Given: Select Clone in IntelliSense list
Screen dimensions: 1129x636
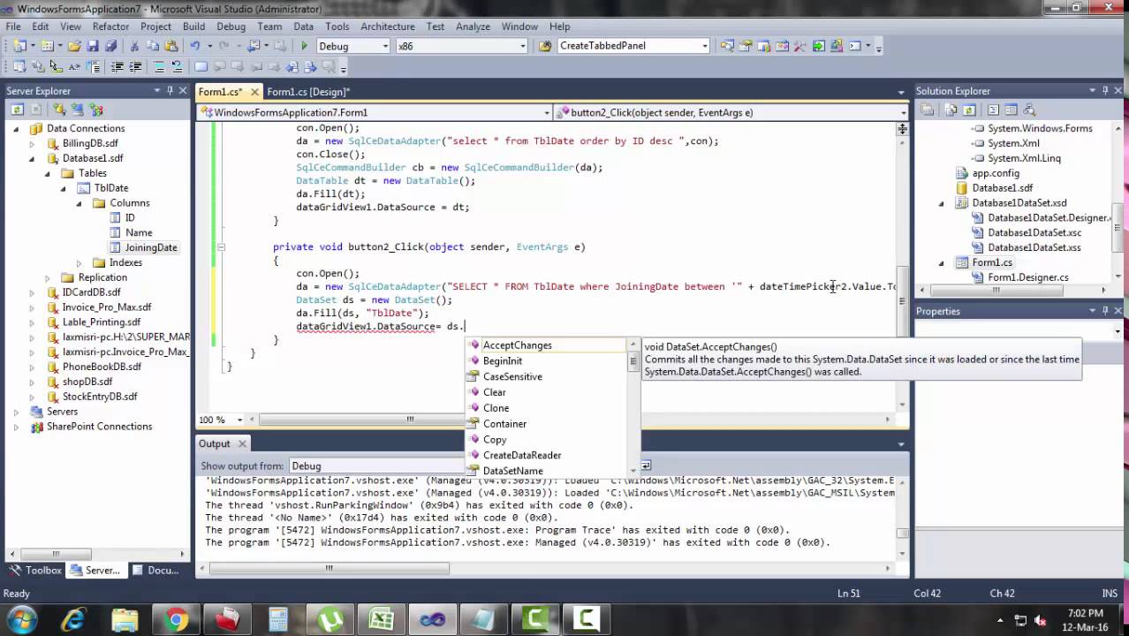Looking at the screenshot, I should click(496, 408).
